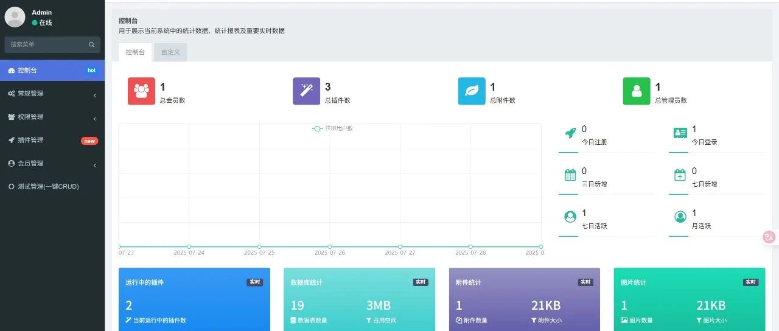Open 控制台 in the sidebar menu
The height and width of the screenshot is (331, 779).
(x=52, y=70)
